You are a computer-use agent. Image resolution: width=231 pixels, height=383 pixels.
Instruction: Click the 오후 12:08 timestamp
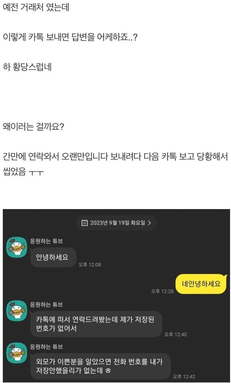[x=90, y=265]
